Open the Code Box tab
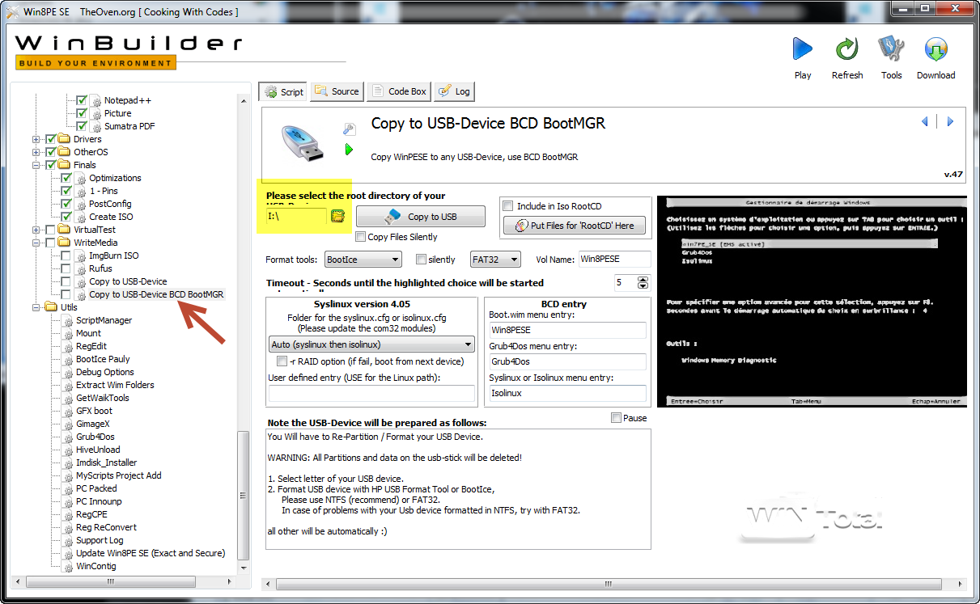Screen dimensions: 980x604 [x=399, y=91]
